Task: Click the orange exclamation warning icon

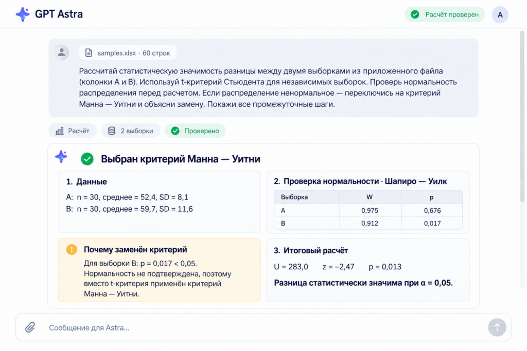Action: tap(72, 249)
